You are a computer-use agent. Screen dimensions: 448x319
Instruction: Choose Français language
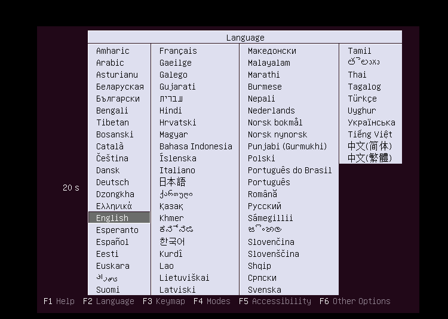178,51
